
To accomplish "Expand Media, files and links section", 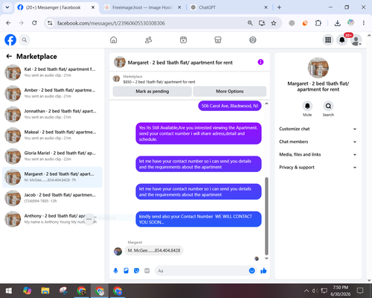I will point(318,154).
